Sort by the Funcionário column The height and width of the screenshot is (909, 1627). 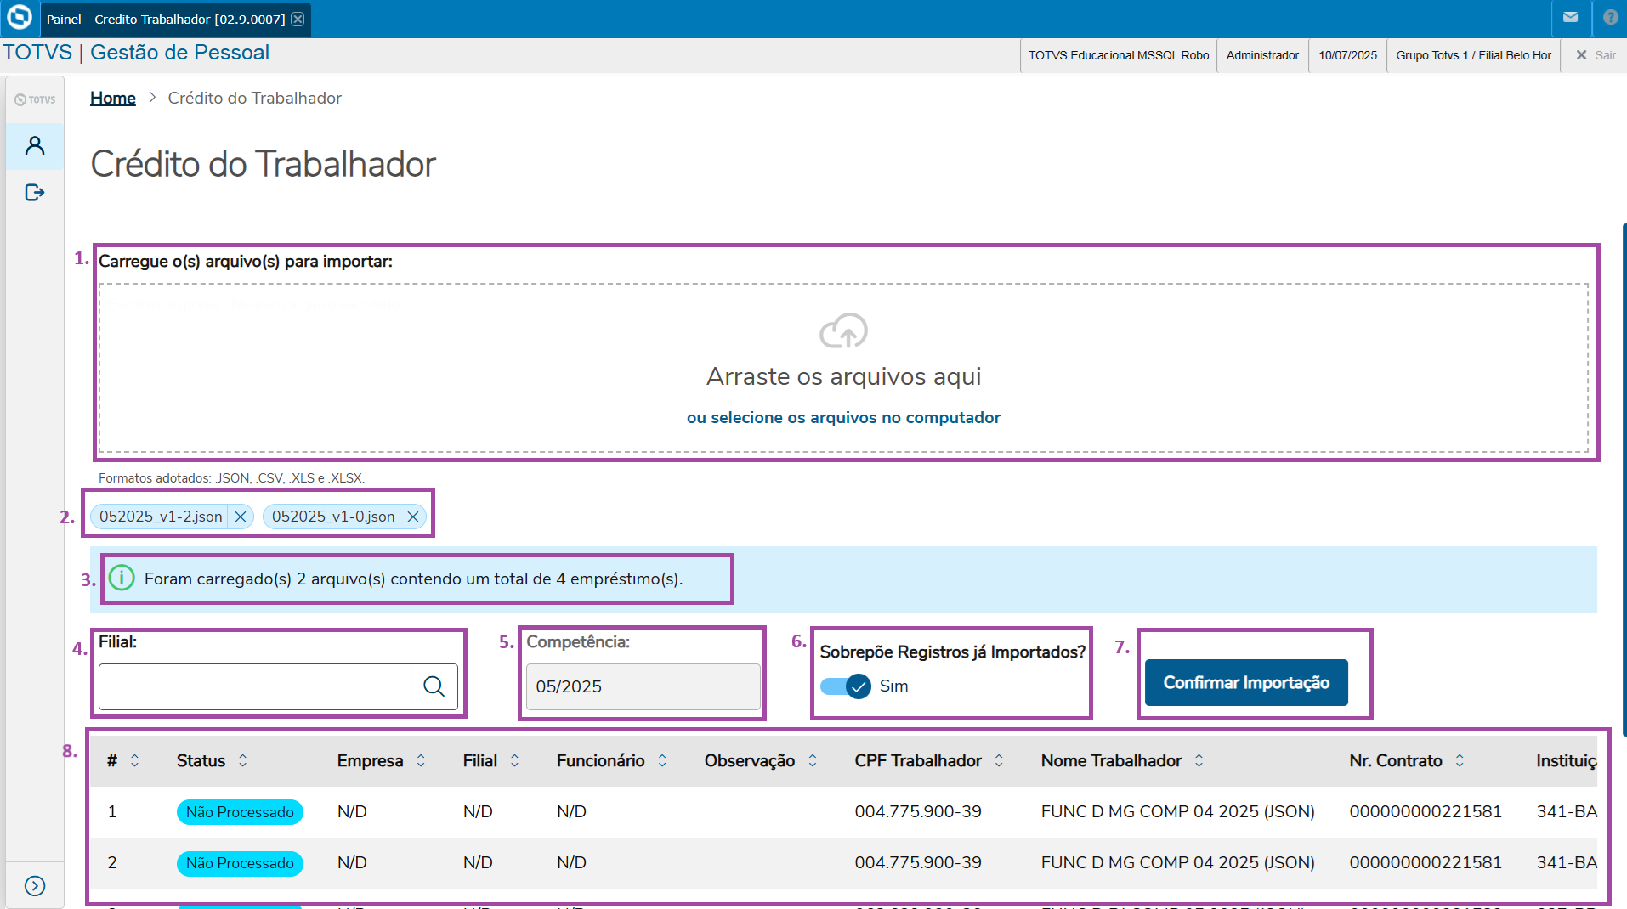pyautogui.click(x=662, y=760)
